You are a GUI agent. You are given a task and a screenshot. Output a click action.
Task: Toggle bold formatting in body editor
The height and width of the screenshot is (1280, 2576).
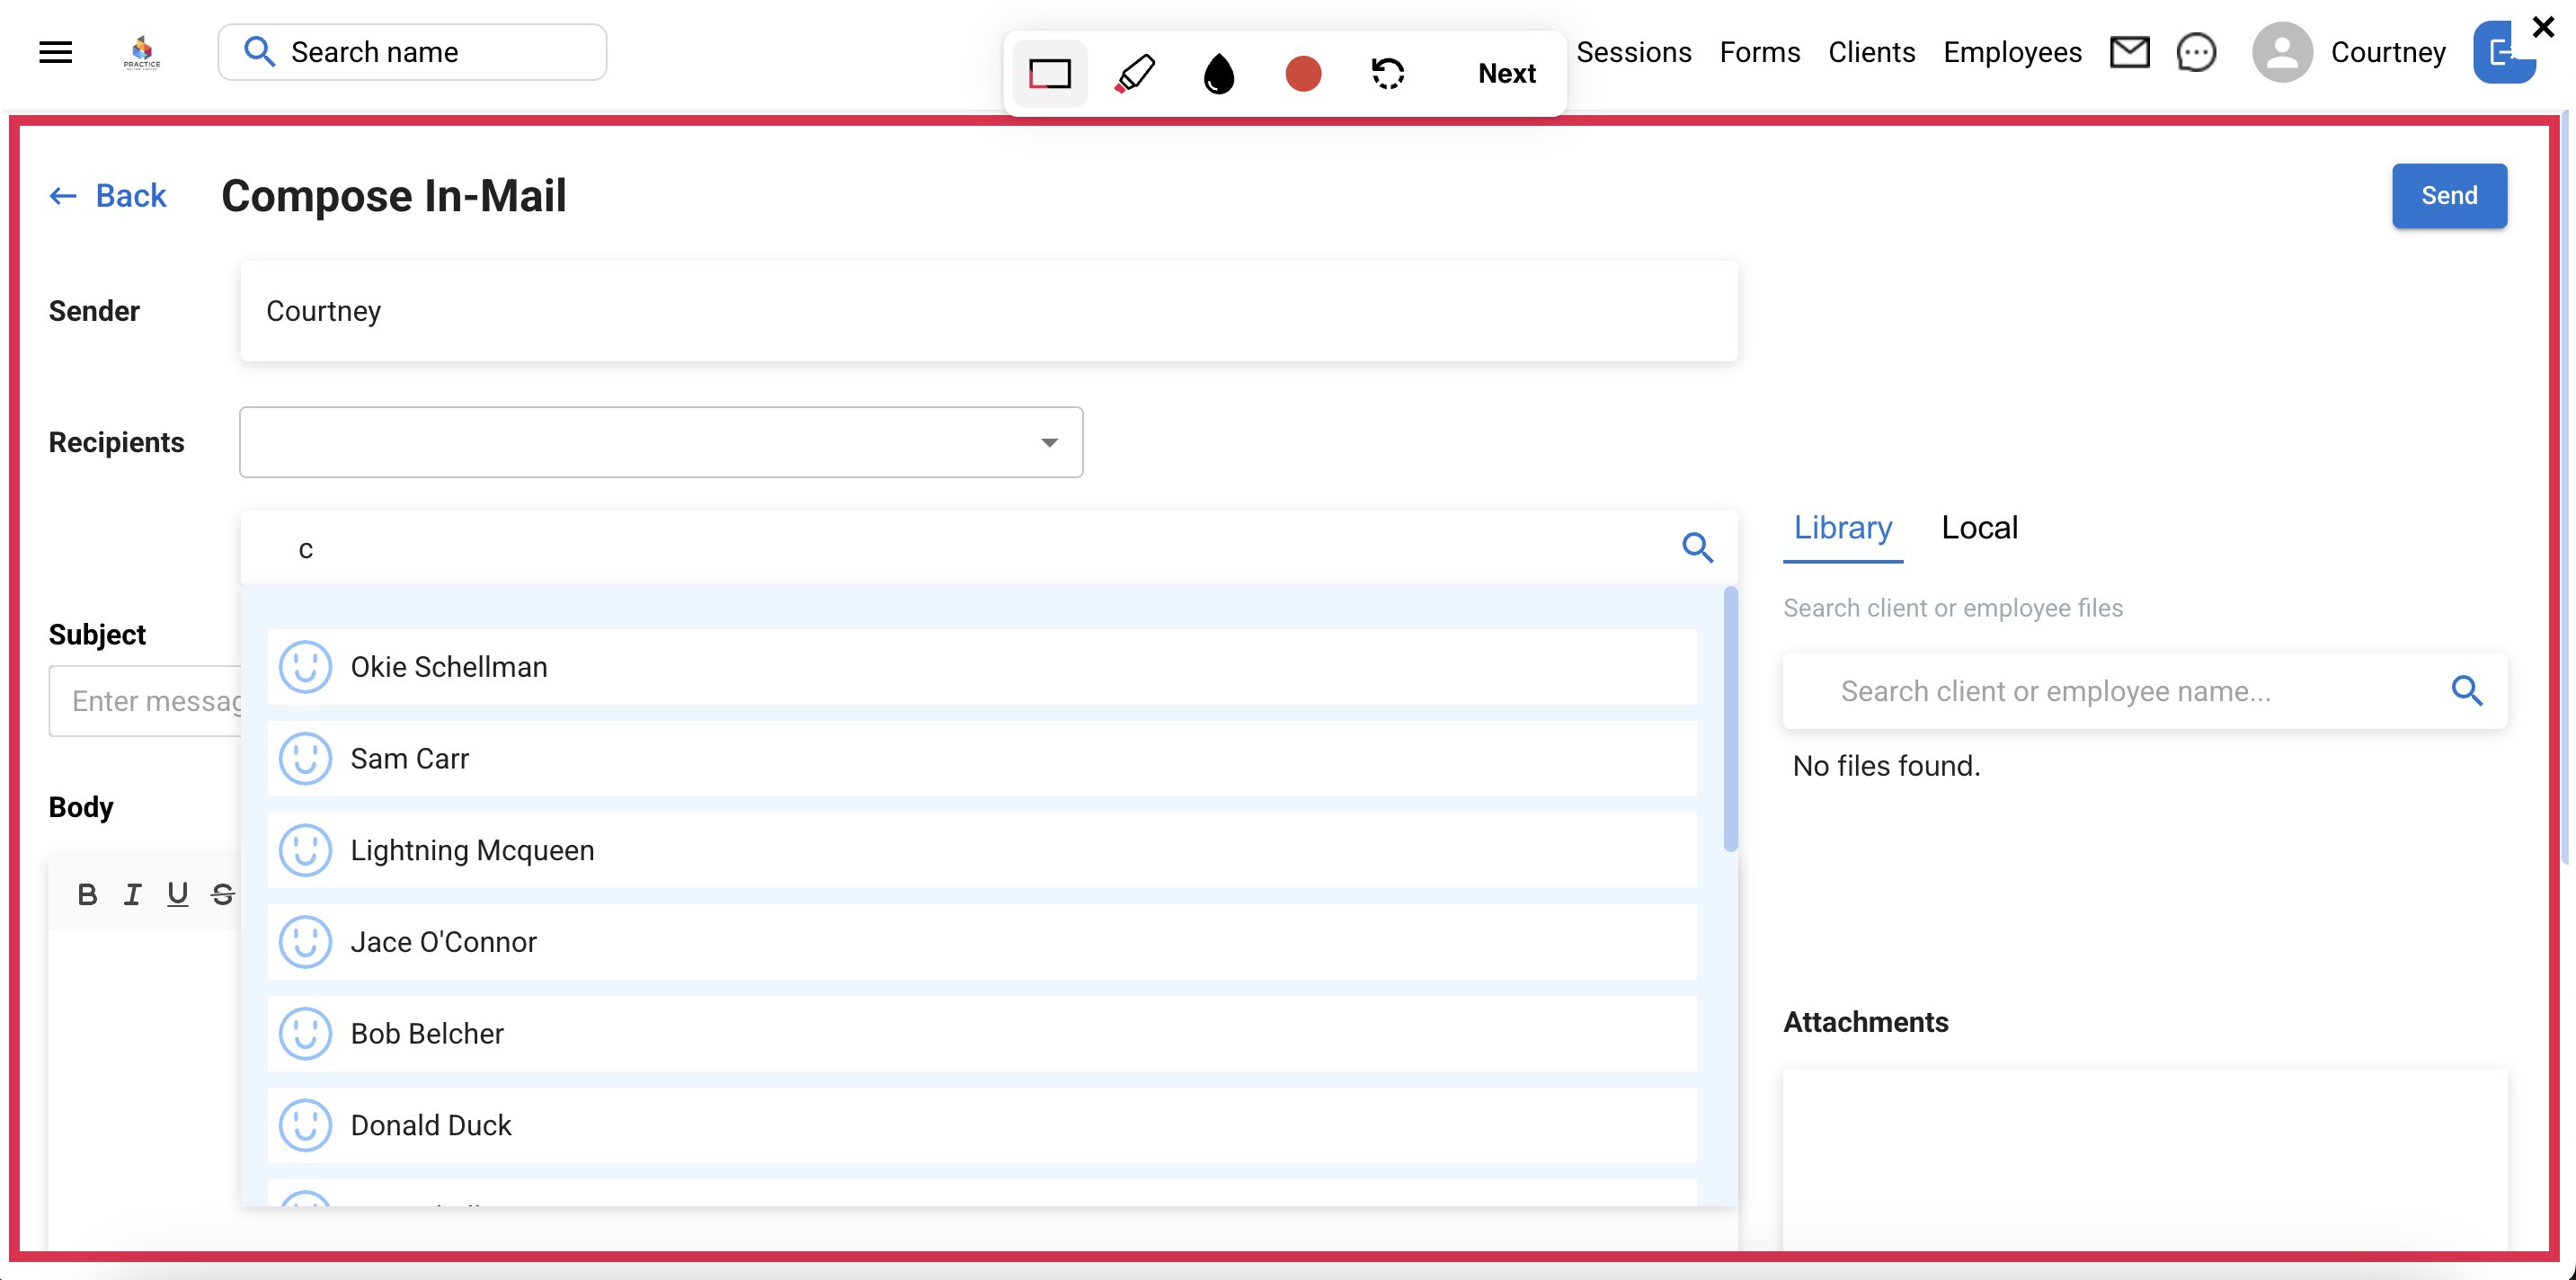pos(87,894)
